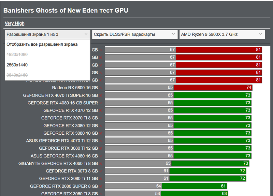Click the 'GEFORCE RTX 3080 10 GB' label

click(x=71, y=133)
